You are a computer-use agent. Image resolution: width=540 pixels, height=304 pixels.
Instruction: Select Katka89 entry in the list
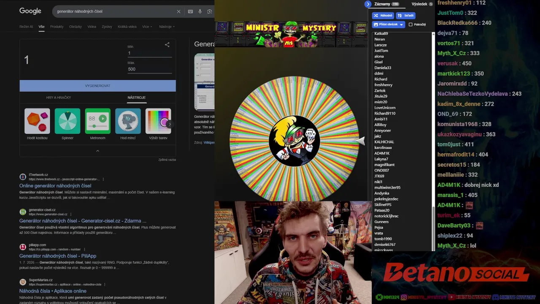tap(381, 33)
